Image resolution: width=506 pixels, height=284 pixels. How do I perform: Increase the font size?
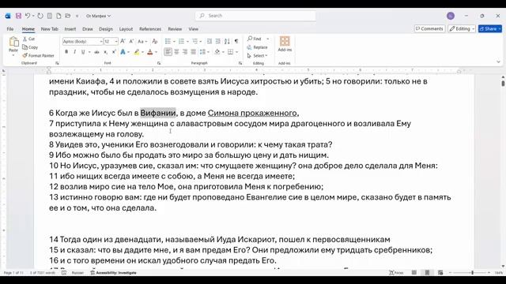click(123, 41)
